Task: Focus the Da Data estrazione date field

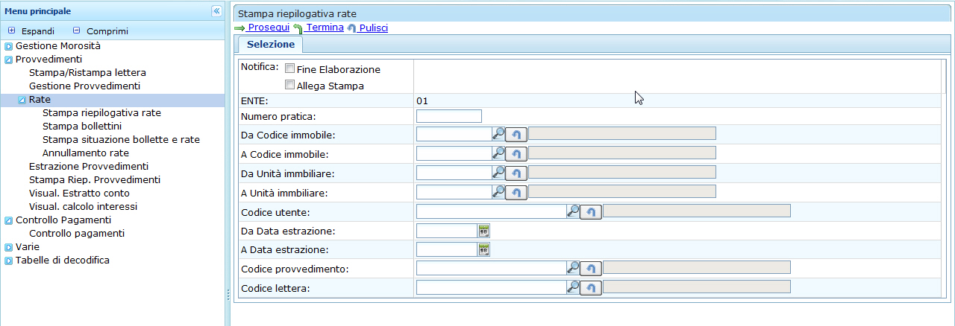Action: 447,231
